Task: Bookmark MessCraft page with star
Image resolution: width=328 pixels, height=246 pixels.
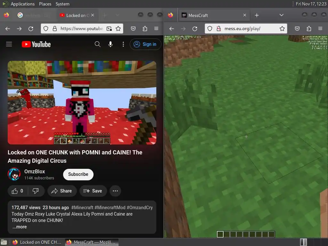Action: tap(282, 29)
